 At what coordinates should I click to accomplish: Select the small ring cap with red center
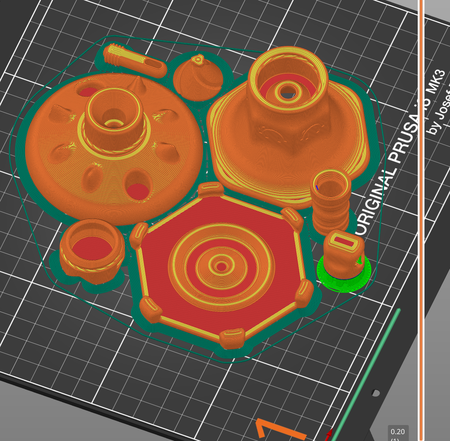[92, 251]
